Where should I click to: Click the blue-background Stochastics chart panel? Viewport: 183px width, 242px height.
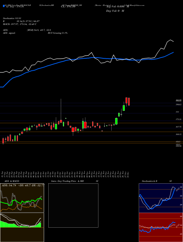point(161,198)
